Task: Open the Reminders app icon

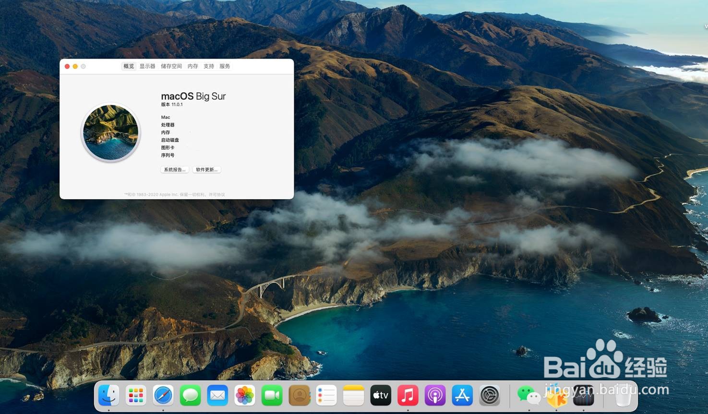Action: pyautogui.click(x=326, y=395)
